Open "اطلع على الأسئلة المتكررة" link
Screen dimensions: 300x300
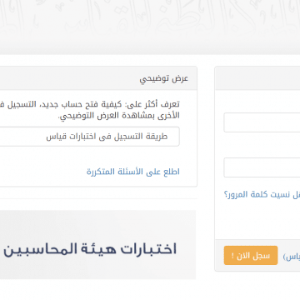click(133, 172)
